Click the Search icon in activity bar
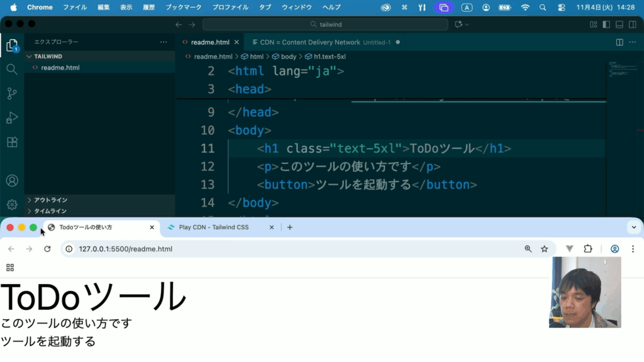 click(x=11, y=69)
